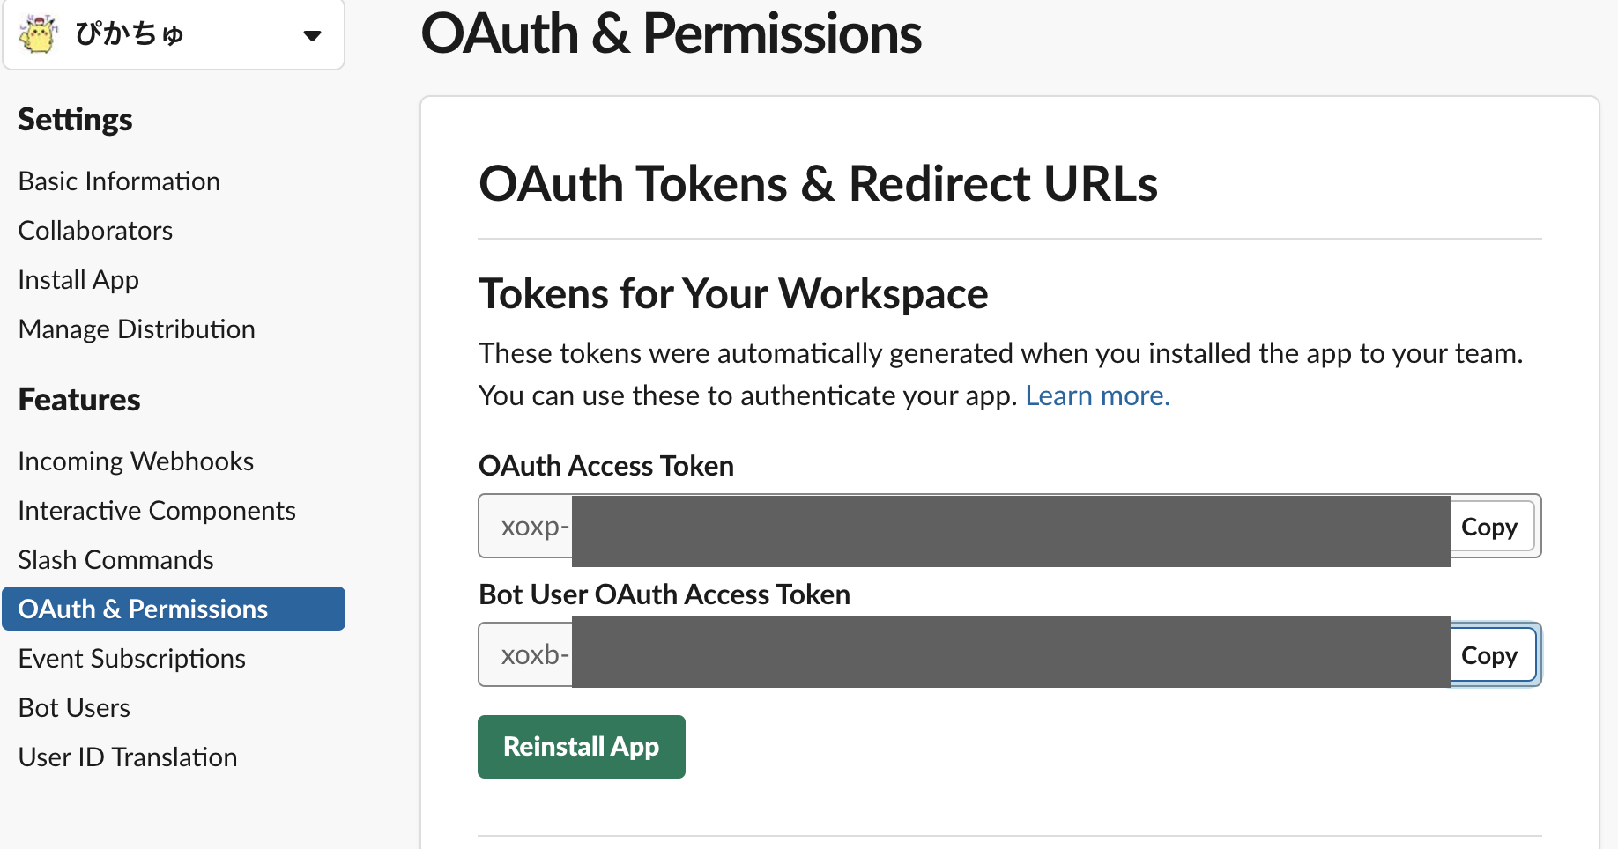The width and height of the screenshot is (1618, 849).
Task: Select OAuth & Permissions sidebar item
Action: 143,609
